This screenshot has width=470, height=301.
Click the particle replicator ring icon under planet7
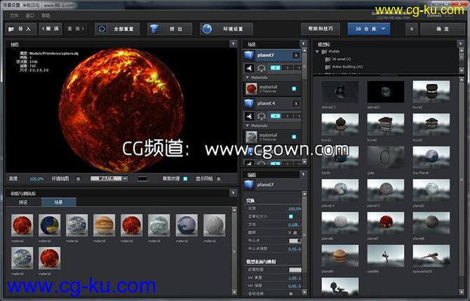[x=262, y=68]
